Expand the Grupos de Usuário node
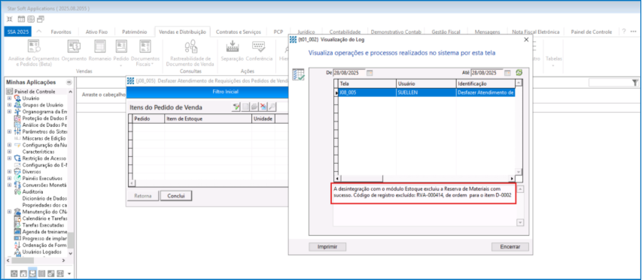 [x=9, y=105]
